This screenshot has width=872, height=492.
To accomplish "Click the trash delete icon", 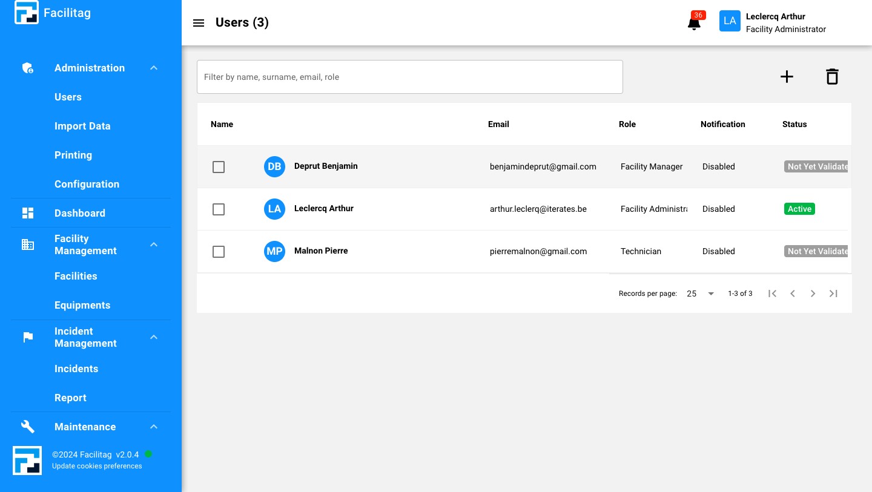I will pos(832,77).
